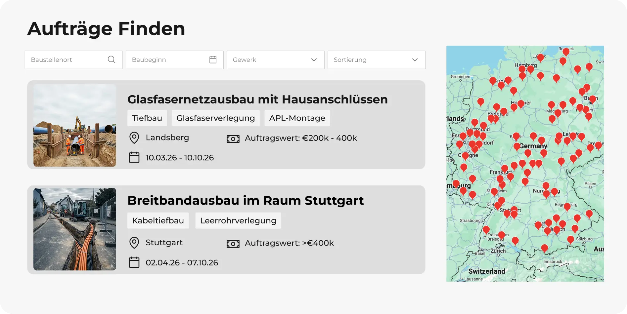Viewport: 627px width, 314px height.
Task: Click the location pin icon next to Landsberg
Action: pyautogui.click(x=134, y=138)
